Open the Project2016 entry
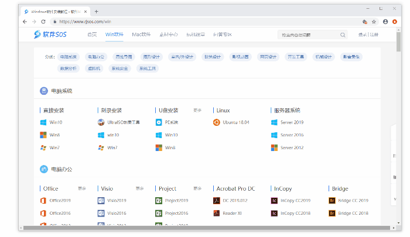The height and width of the screenshot is (237, 410). pos(172,213)
